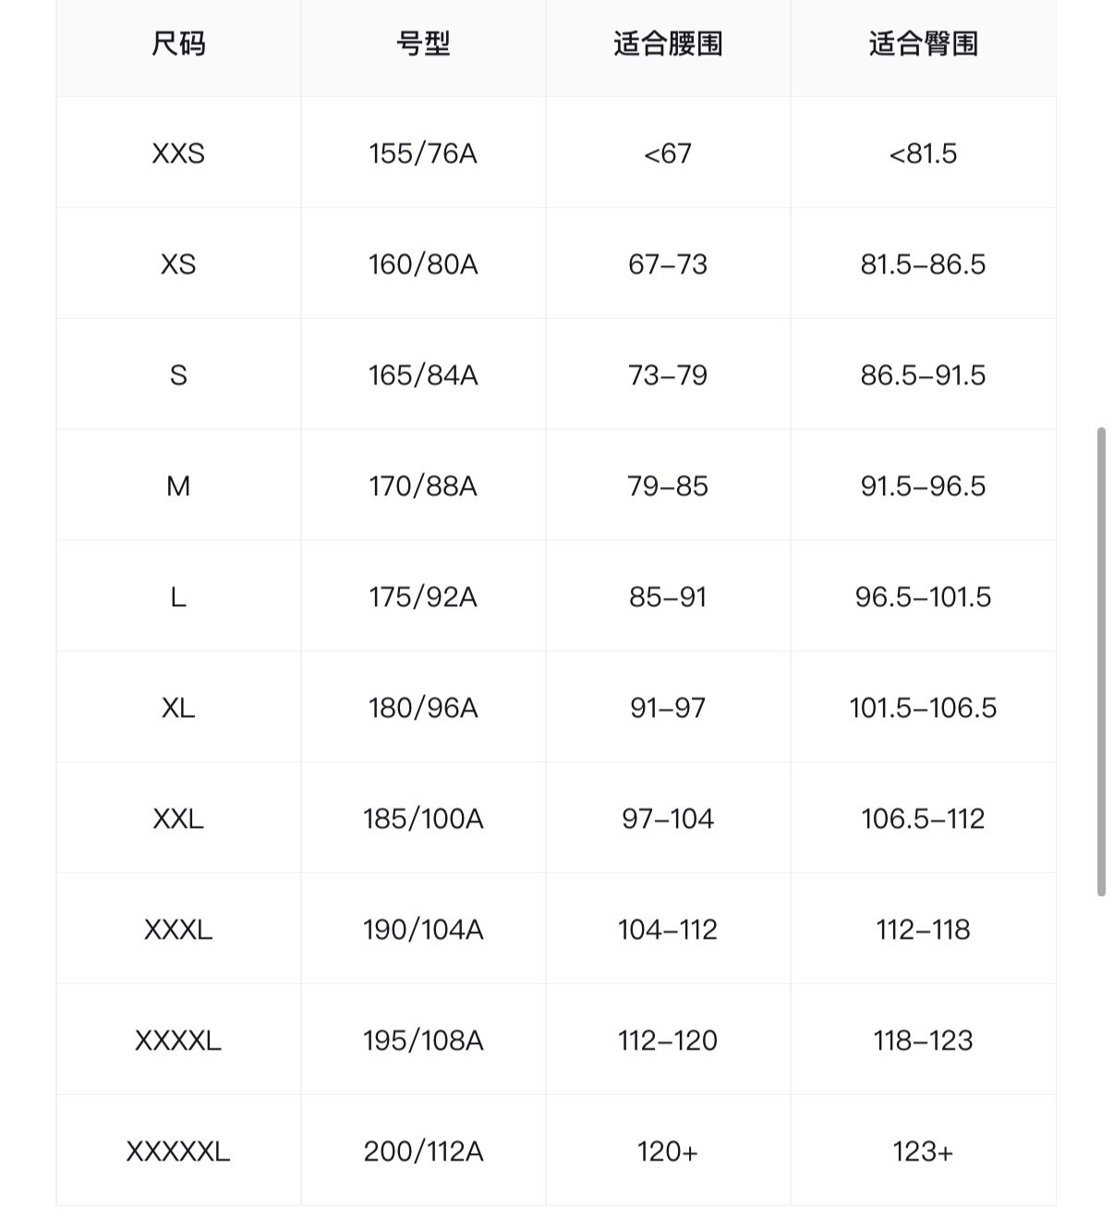Select the 160/80A cell
Image resolution: width=1114 pixels, height=1216 pixels.
[423, 264]
